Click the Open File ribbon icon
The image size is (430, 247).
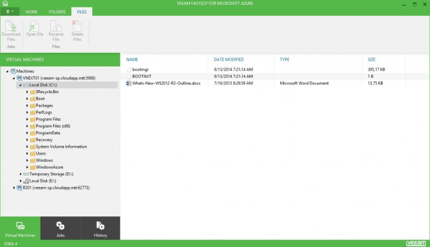[34, 27]
